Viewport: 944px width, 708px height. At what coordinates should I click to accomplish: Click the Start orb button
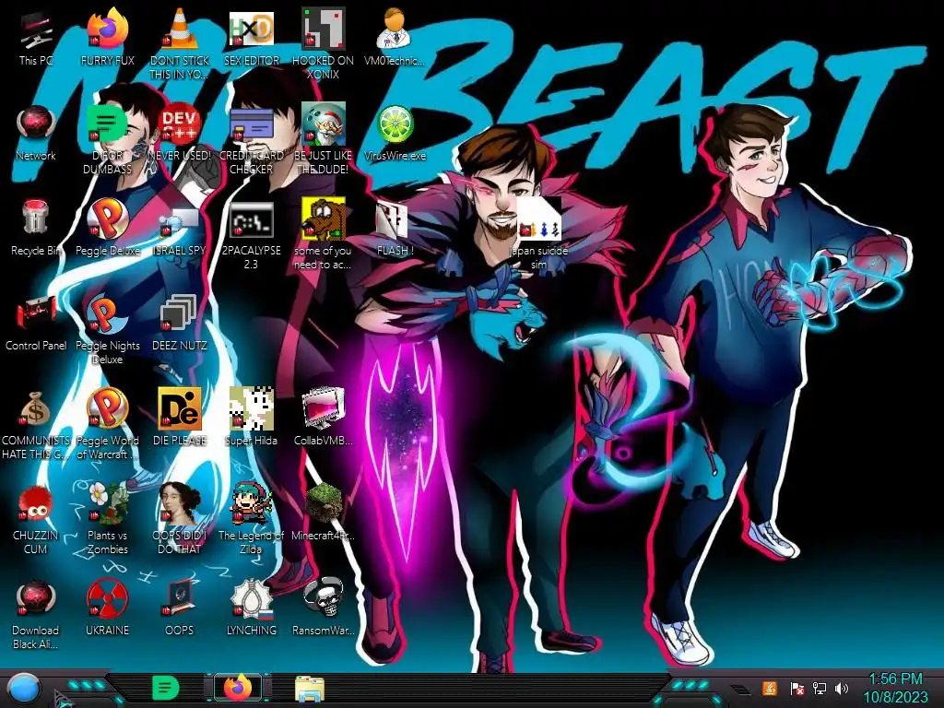coord(24,689)
